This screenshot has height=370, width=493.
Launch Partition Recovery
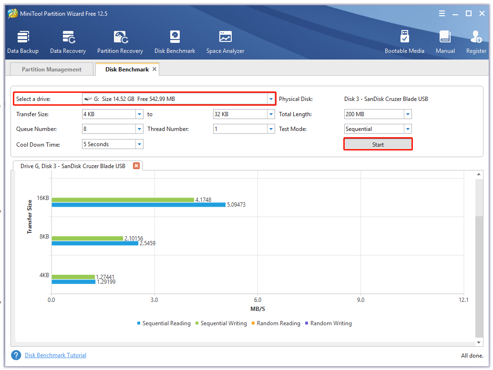120,42
